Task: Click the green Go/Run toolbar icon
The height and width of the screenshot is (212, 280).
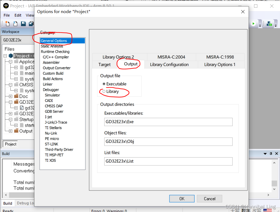Action: 253,24
